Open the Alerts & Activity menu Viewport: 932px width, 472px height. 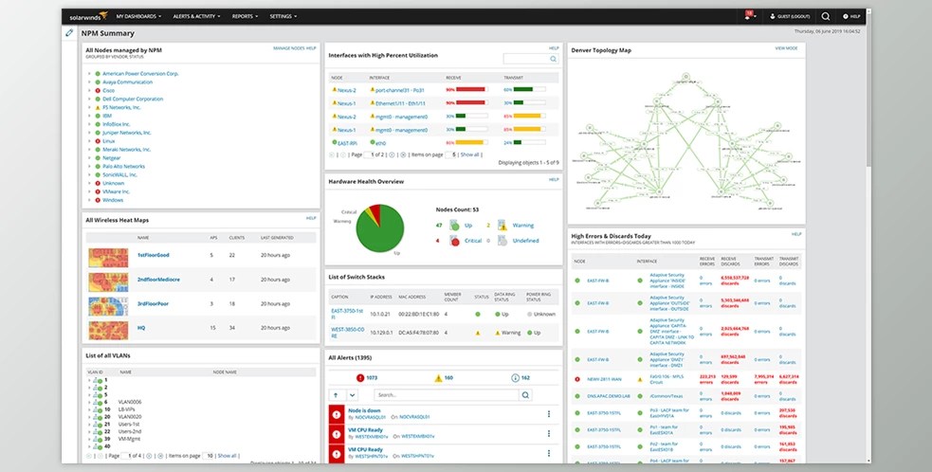tap(196, 17)
